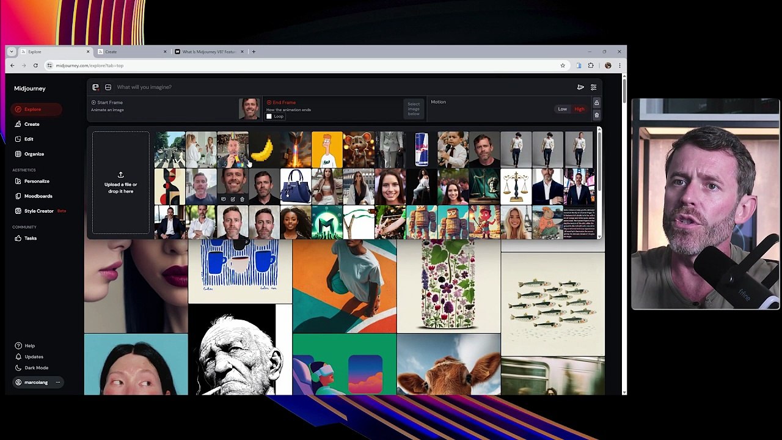Select the blue handbag image
Image resolution: width=782 pixels, height=440 pixels.
click(296, 186)
